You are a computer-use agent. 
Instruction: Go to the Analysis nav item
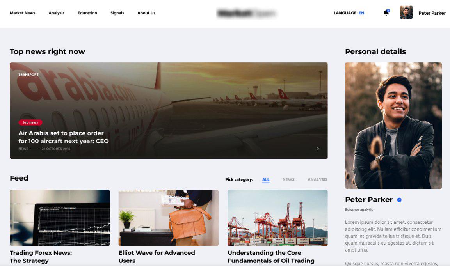pos(57,13)
